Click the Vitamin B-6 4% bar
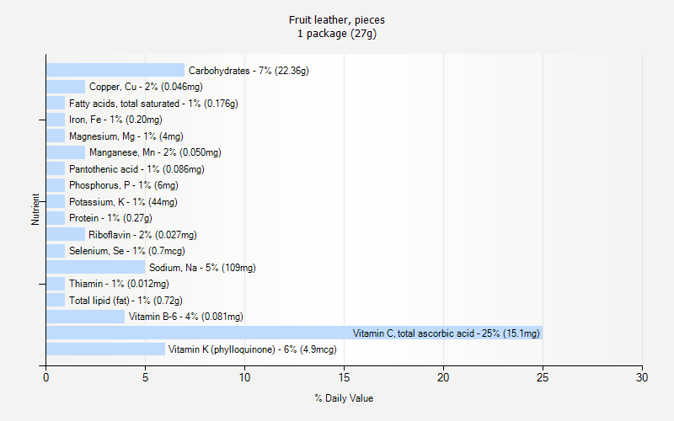674x421 pixels. (x=86, y=317)
